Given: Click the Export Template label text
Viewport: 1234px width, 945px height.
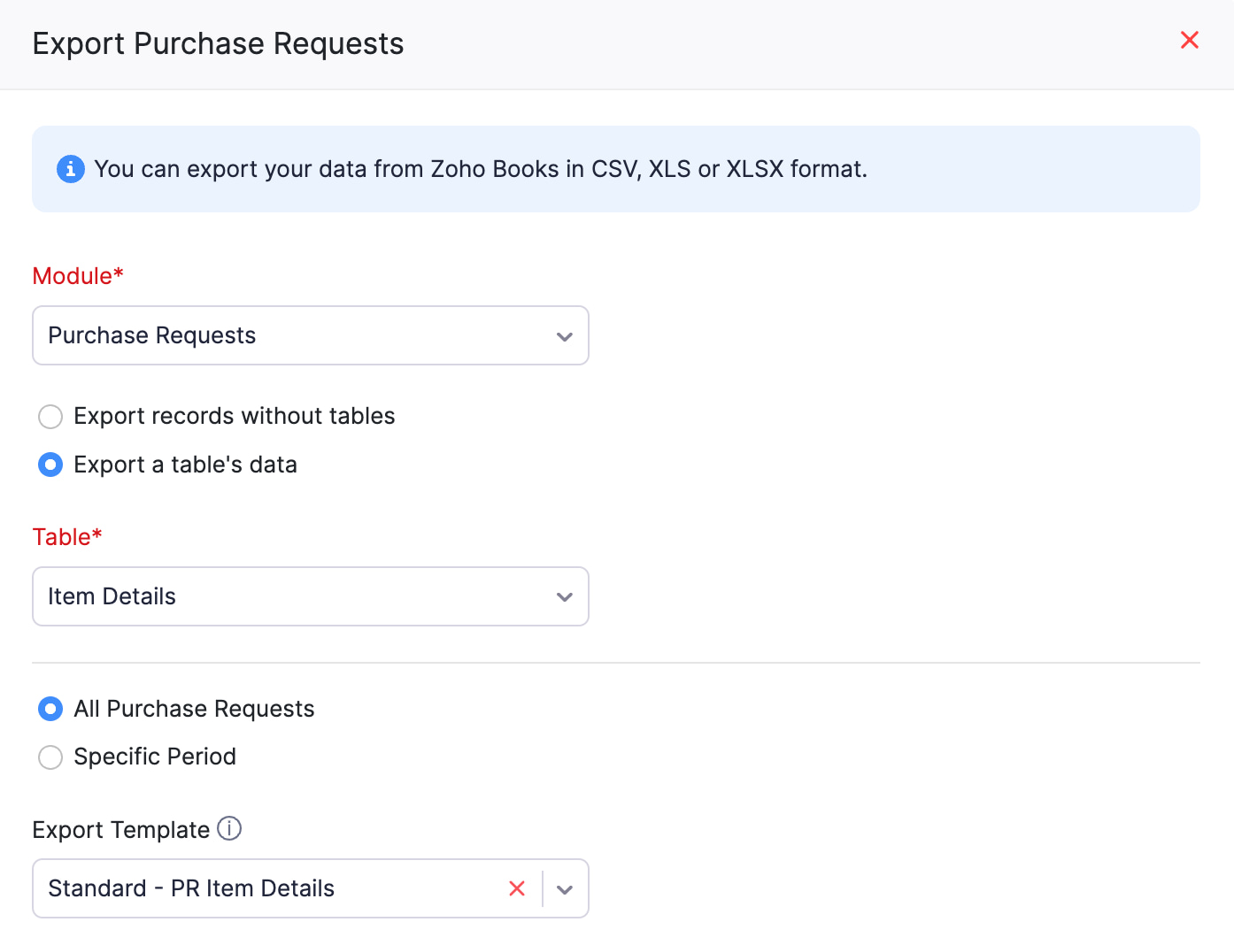Looking at the screenshot, I should click(121, 829).
